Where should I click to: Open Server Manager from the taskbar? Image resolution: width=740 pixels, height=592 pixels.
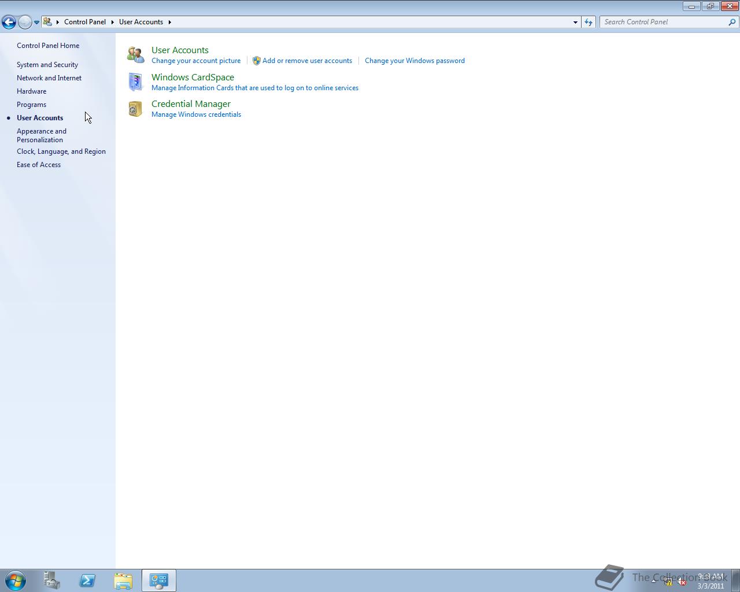(x=51, y=580)
